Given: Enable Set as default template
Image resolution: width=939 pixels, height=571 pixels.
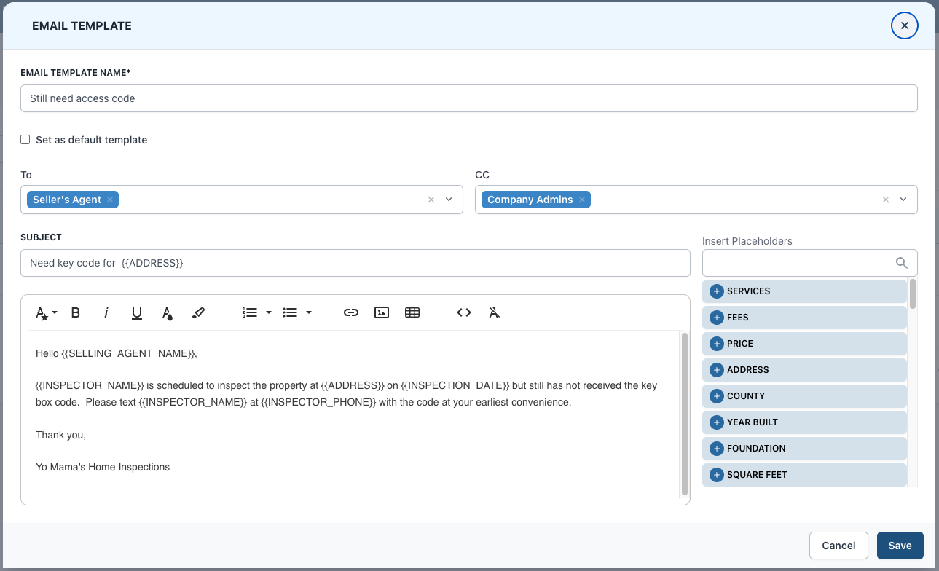Looking at the screenshot, I should 25,139.
